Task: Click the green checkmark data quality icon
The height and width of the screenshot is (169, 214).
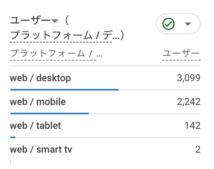Action: [x=168, y=24]
